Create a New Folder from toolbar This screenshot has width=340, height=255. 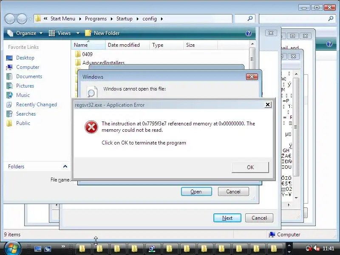point(102,33)
